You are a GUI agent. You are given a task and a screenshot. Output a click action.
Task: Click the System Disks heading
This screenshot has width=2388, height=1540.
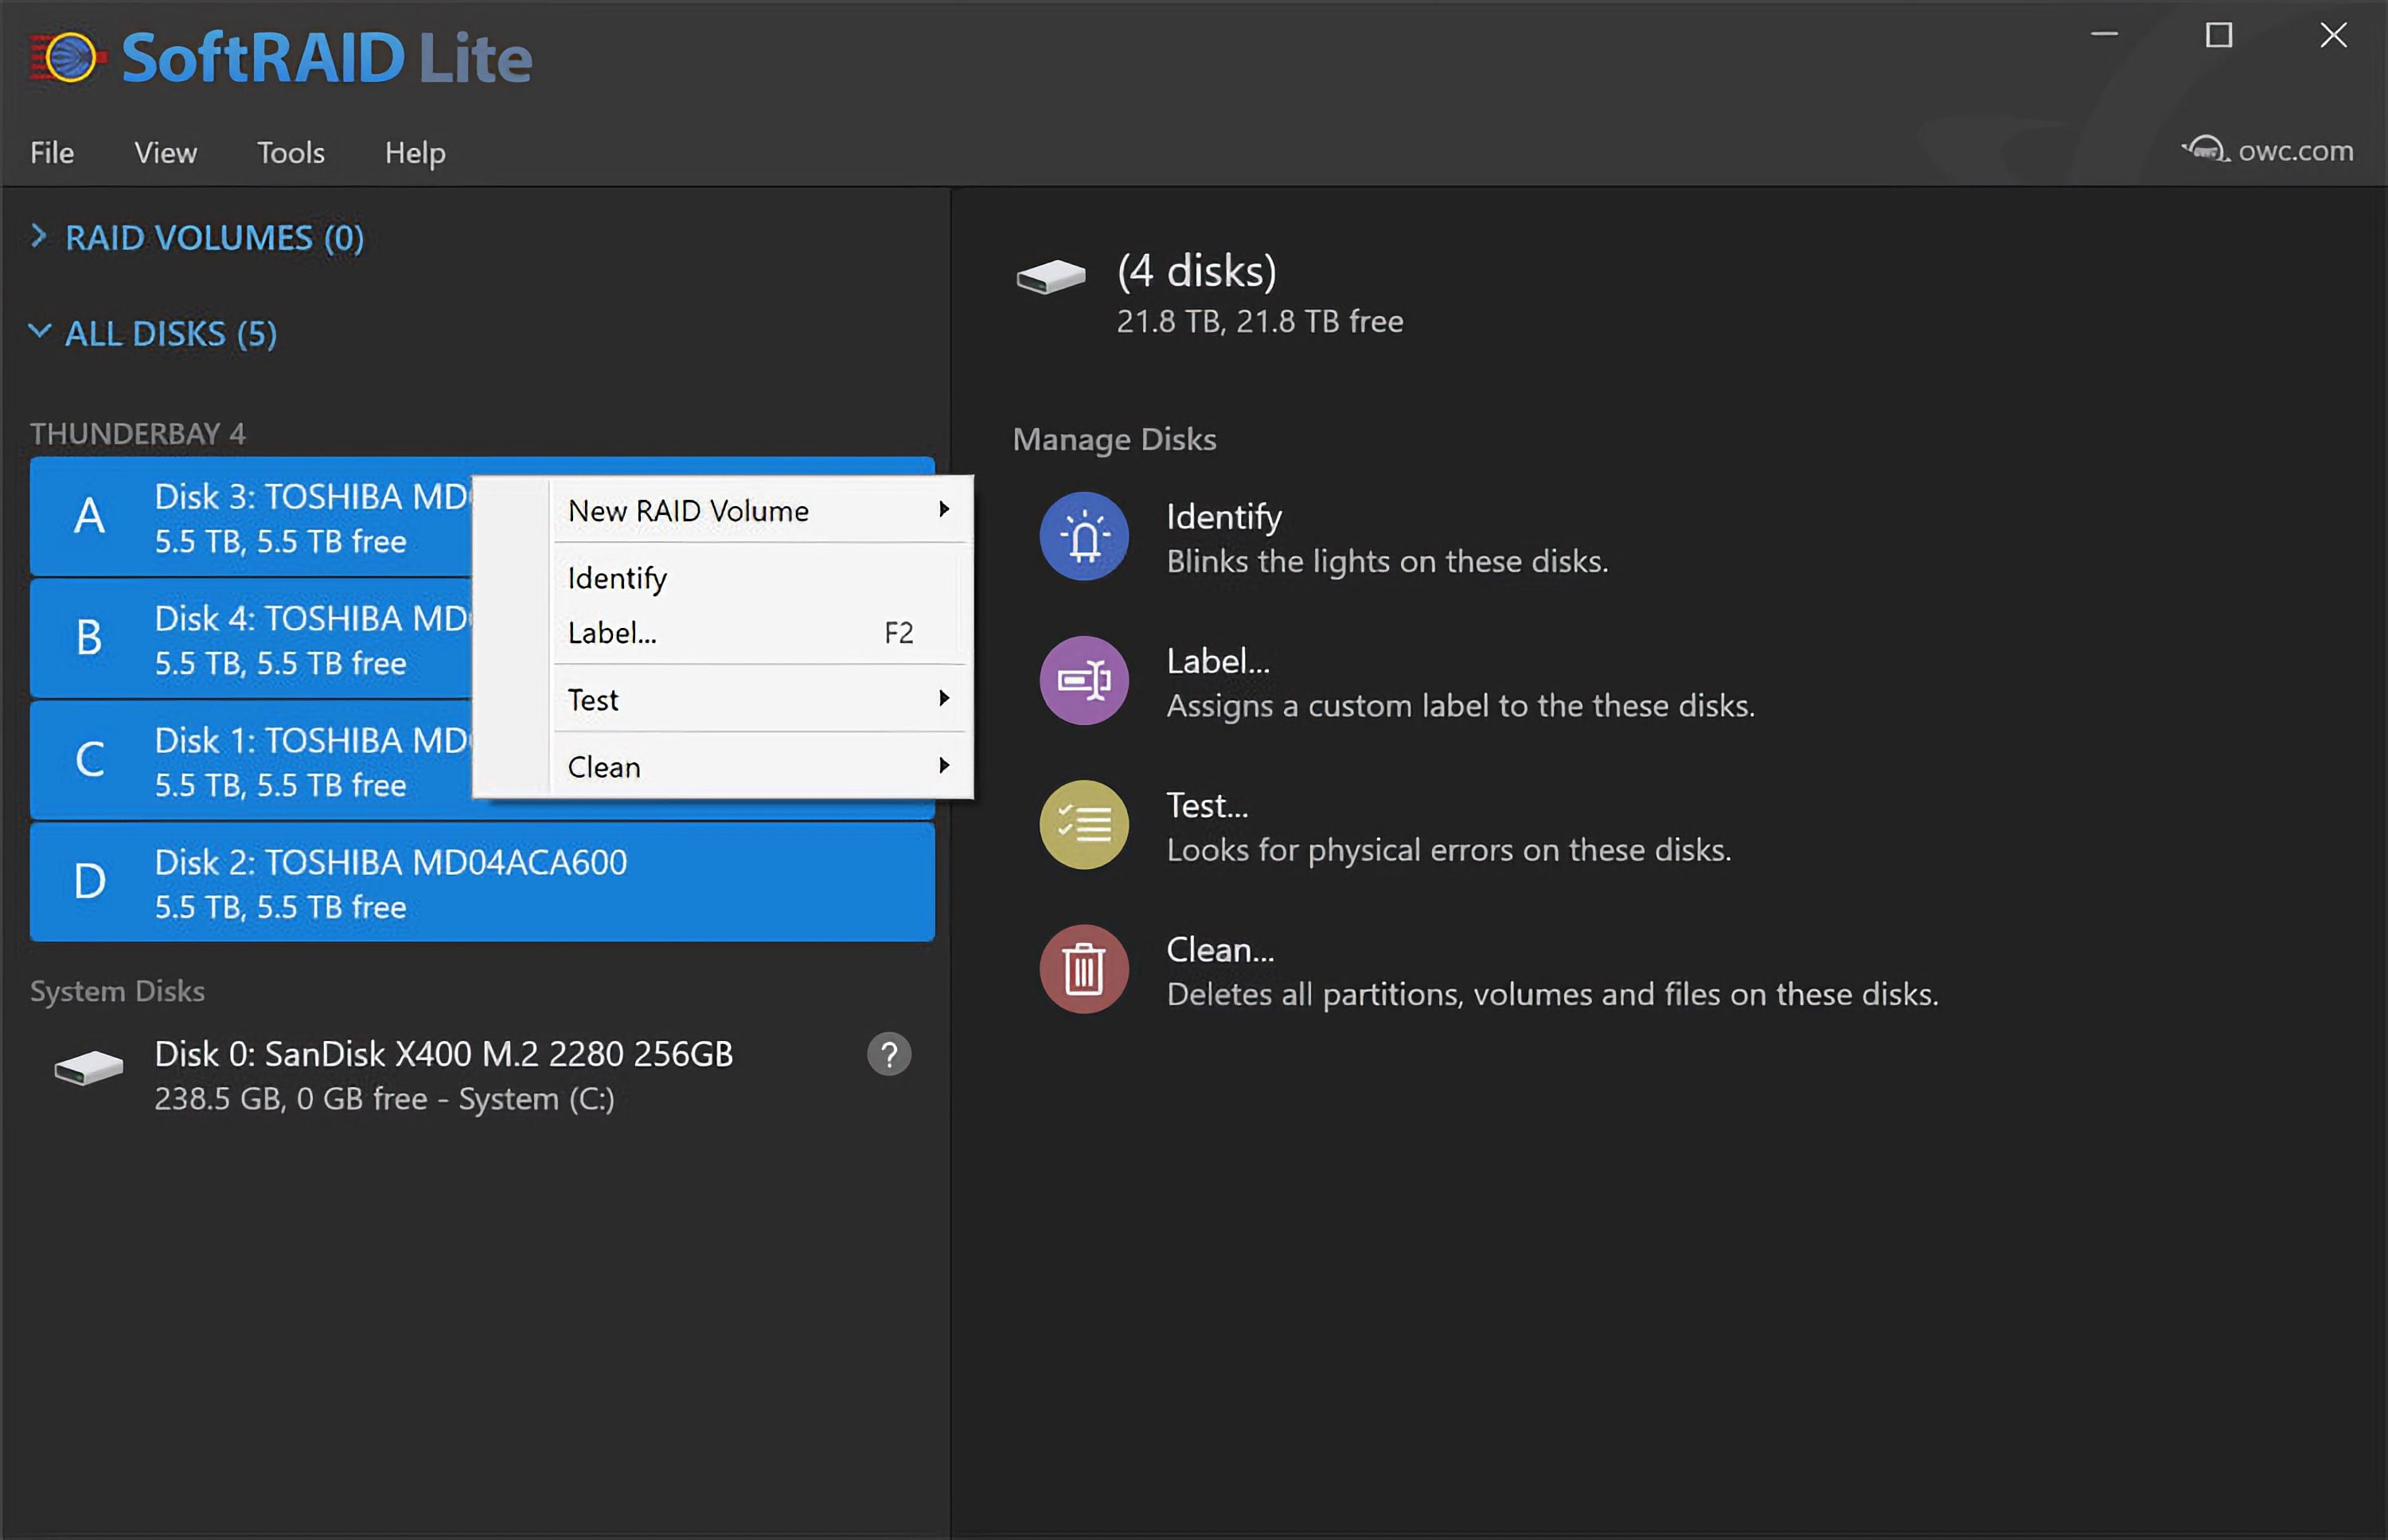[117, 991]
